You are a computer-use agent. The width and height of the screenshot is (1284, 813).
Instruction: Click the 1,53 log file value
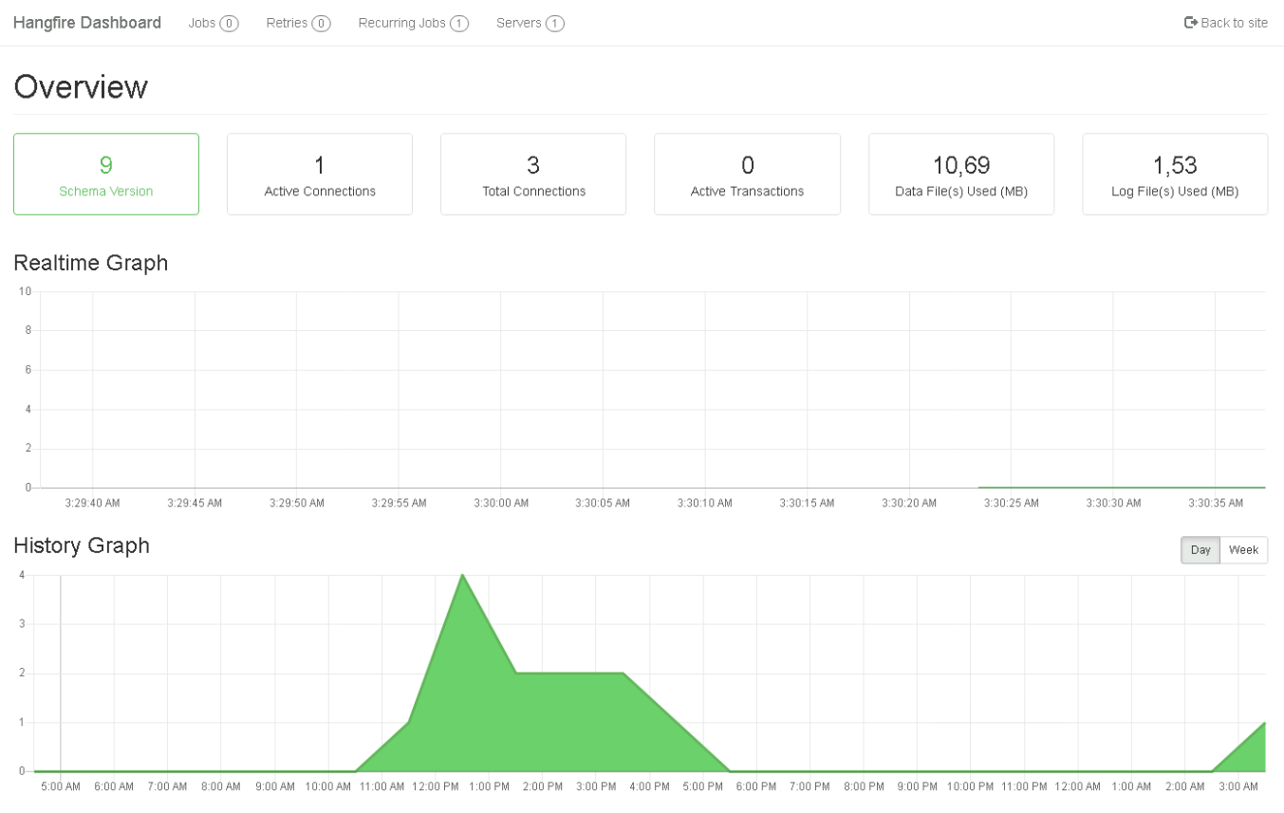(1175, 165)
